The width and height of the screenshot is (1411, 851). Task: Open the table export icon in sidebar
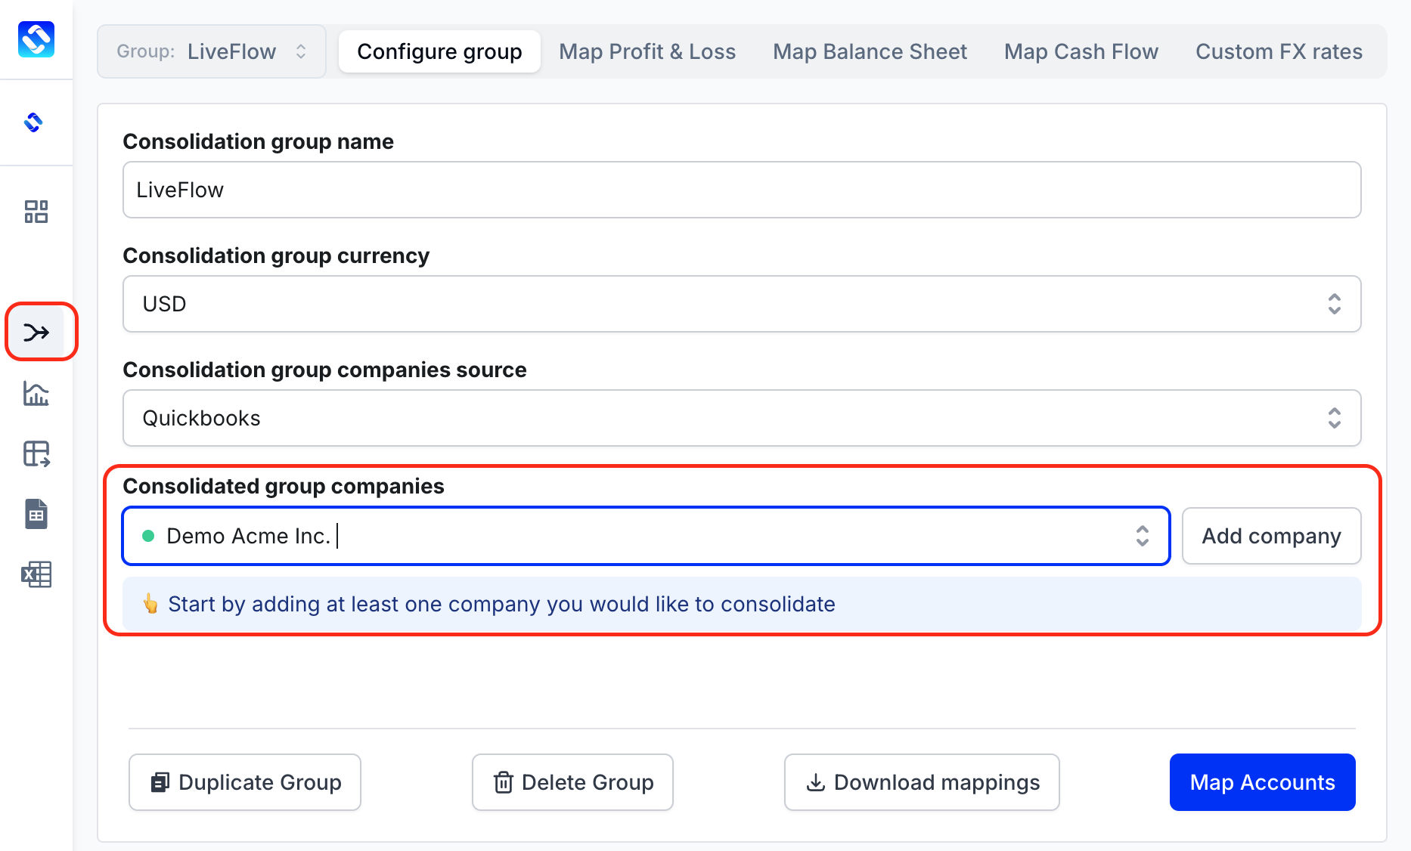(36, 453)
